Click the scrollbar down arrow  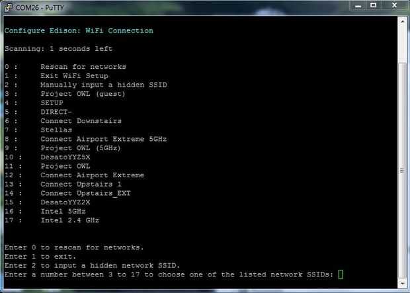click(403, 283)
